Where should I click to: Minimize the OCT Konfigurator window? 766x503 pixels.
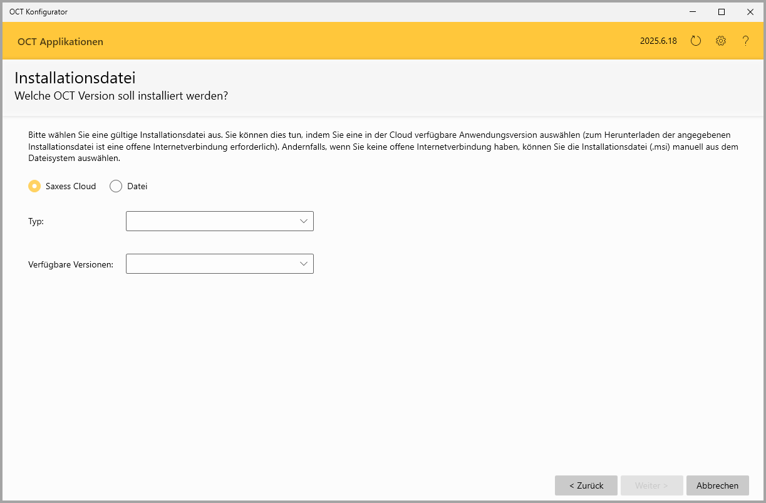coord(693,12)
